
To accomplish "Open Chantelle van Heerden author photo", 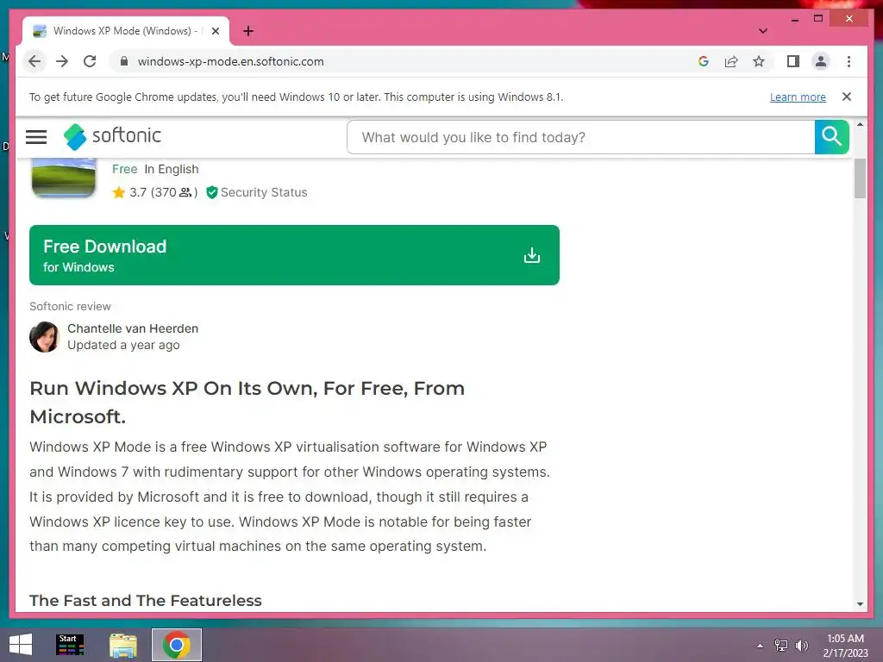I will click(x=44, y=337).
